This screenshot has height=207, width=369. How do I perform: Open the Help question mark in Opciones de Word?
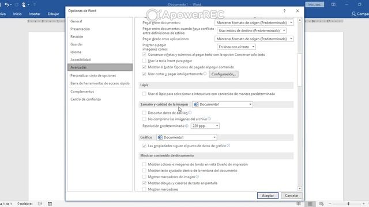284,11
